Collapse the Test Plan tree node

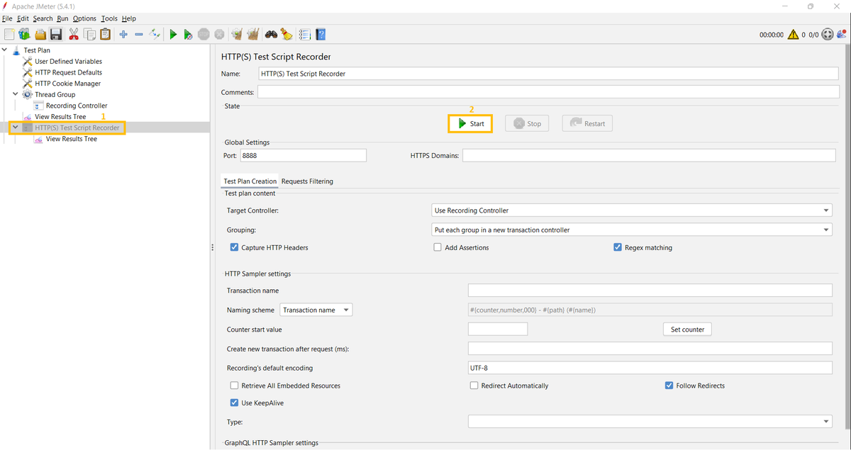pos(5,50)
